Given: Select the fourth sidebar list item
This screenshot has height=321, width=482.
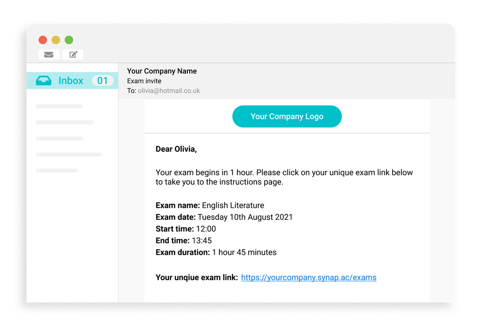Looking at the screenshot, I should (x=68, y=154).
